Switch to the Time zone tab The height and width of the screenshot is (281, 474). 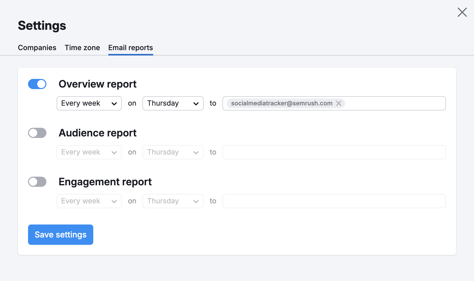(x=82, y=48)
